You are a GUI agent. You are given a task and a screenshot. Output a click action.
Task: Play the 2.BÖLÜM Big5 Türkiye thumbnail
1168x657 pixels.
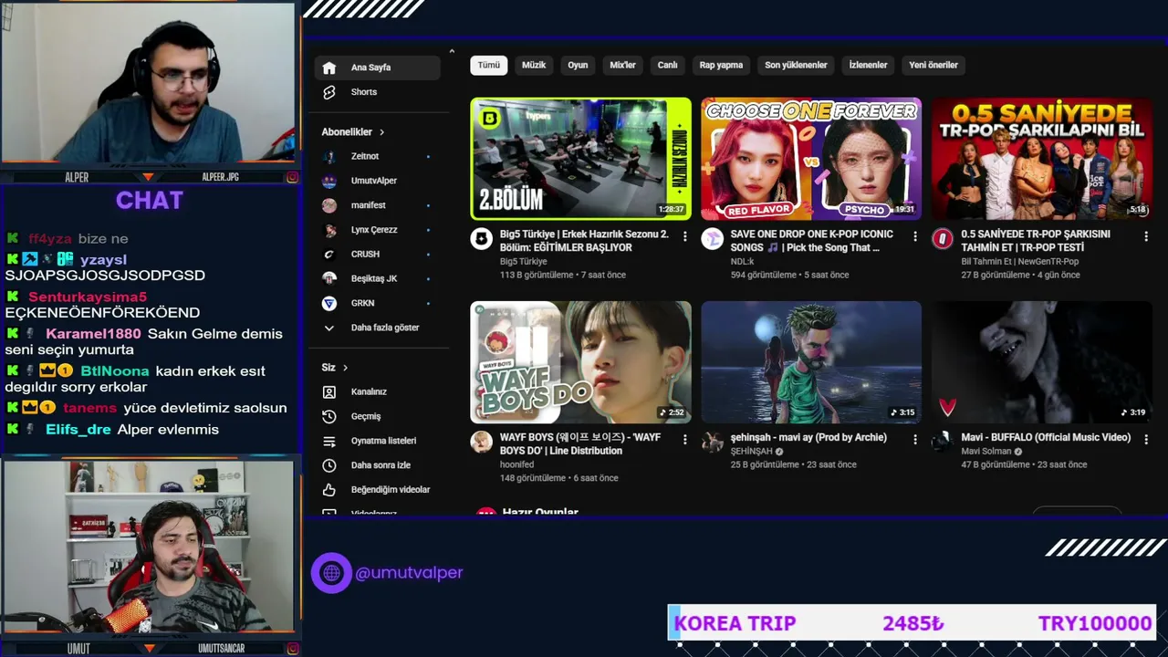click(580, 159)
